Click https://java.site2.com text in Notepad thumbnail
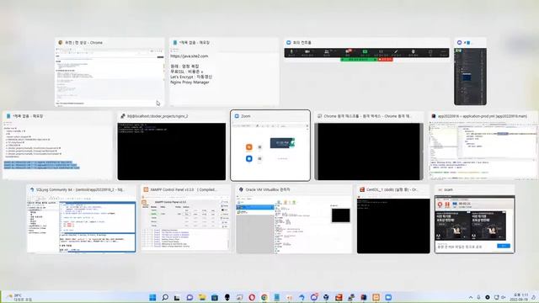This screenshot has height=303, width=539. (189, 56)
